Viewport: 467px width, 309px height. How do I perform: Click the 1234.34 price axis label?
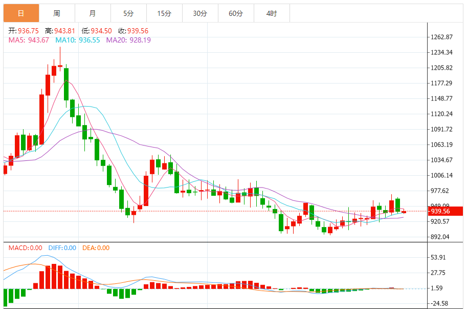pyautogui.click(x=442, y=52)
